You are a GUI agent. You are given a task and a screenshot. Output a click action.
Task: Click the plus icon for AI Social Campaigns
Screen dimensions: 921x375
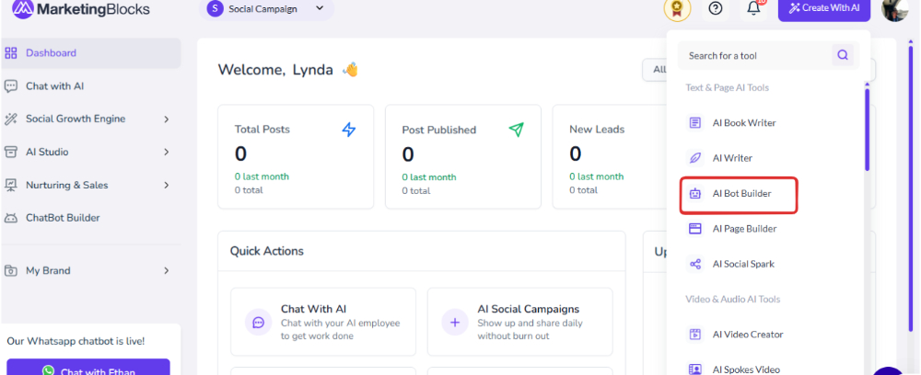(x=455, y=322)
